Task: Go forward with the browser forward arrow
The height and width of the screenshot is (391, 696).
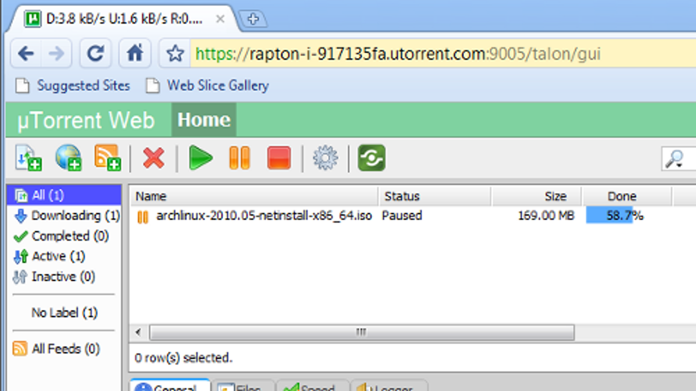Action: point(57,53)
